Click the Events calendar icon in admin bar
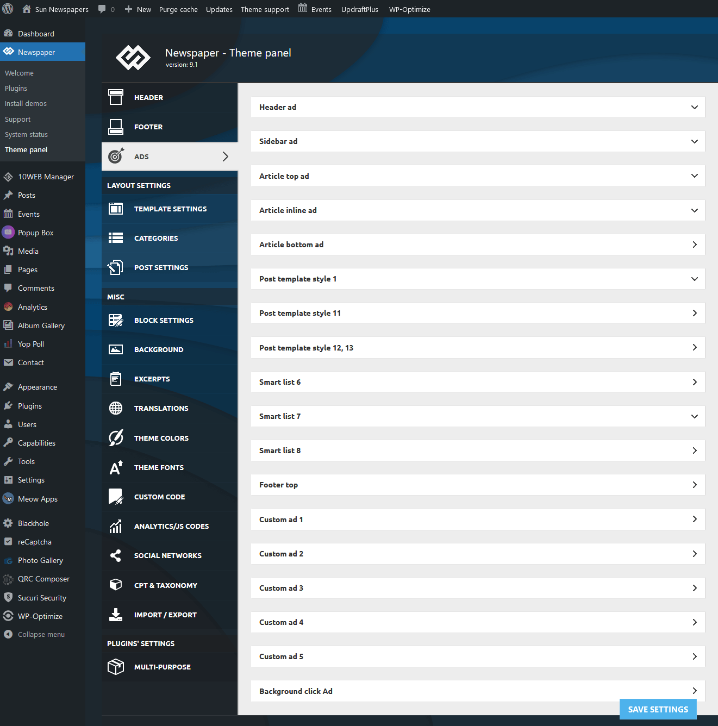This screenshot has height=726, width=718. [303, 8]
